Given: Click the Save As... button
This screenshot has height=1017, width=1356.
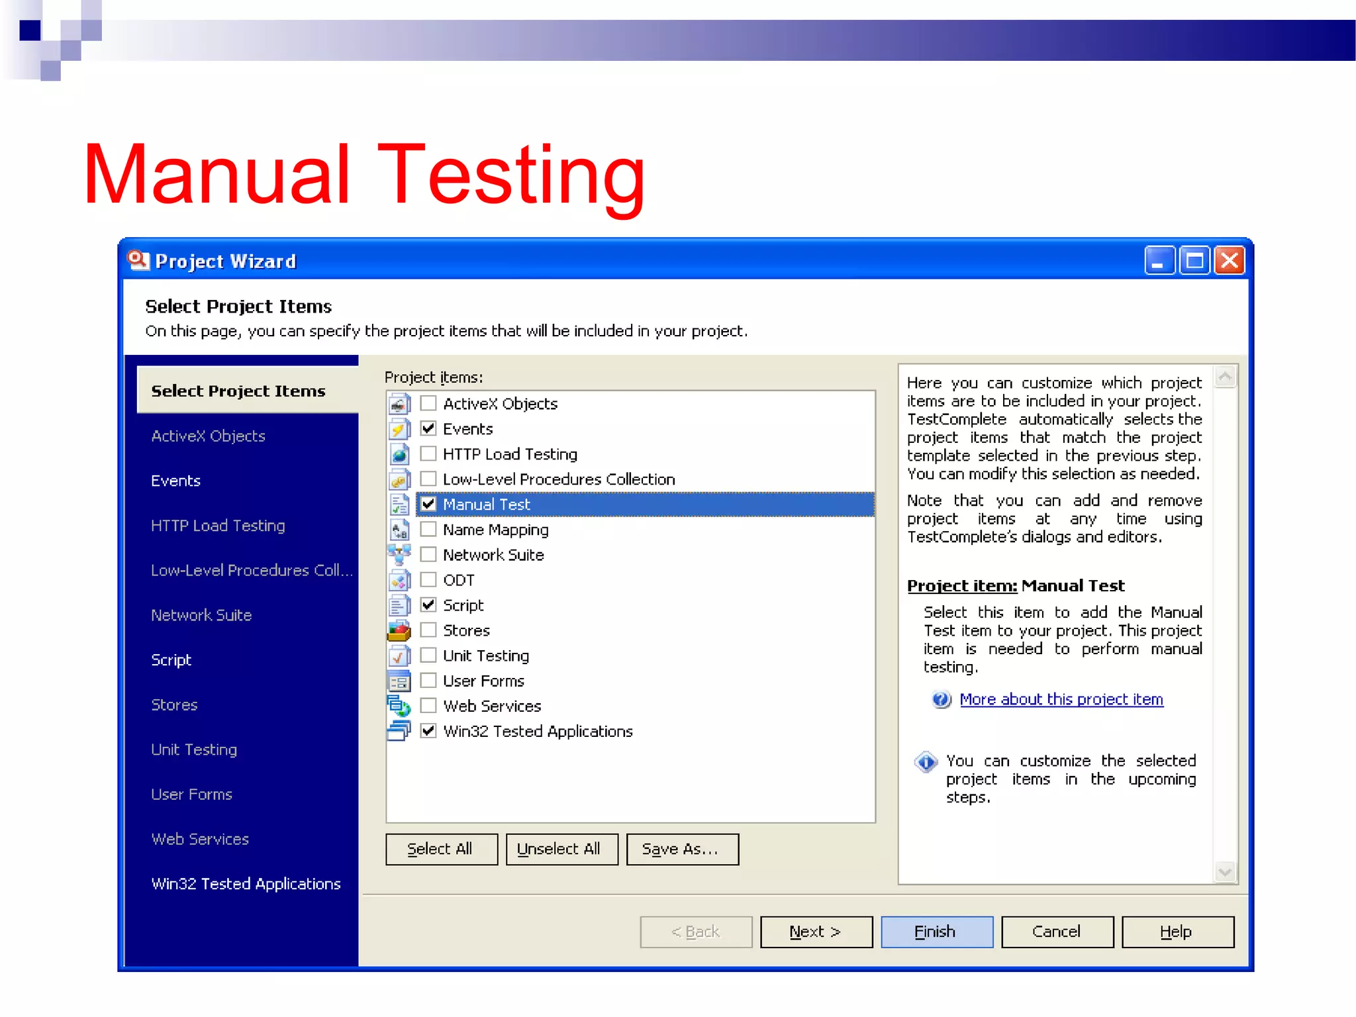Looking at the screenshot, I should coord(683,849).
